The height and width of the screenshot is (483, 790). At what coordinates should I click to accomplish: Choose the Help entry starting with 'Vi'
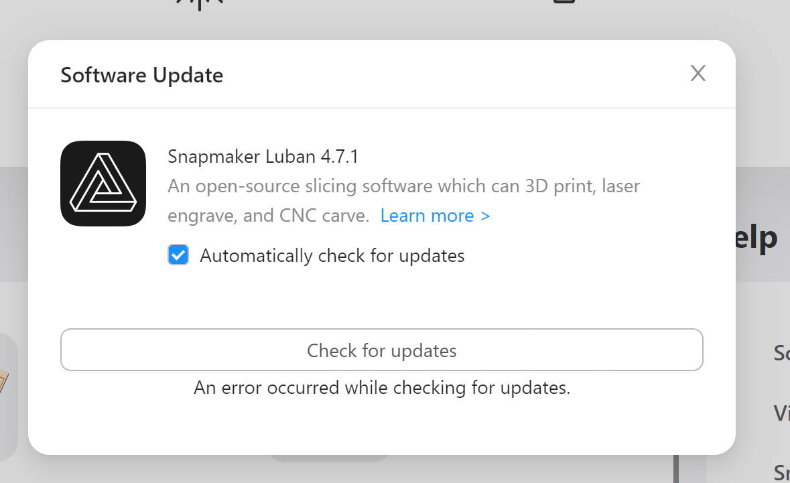click(781, 413)
